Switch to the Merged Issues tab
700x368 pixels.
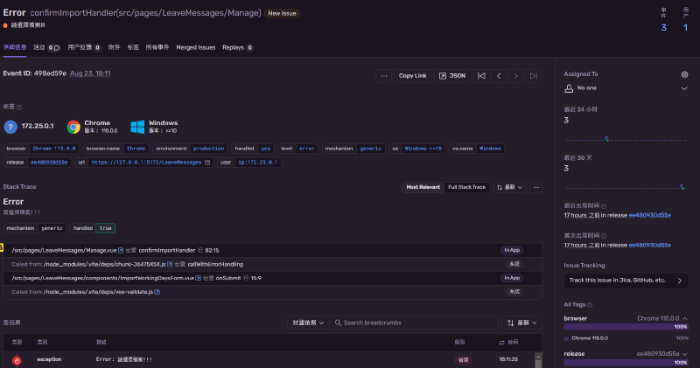tap(195, 47)
